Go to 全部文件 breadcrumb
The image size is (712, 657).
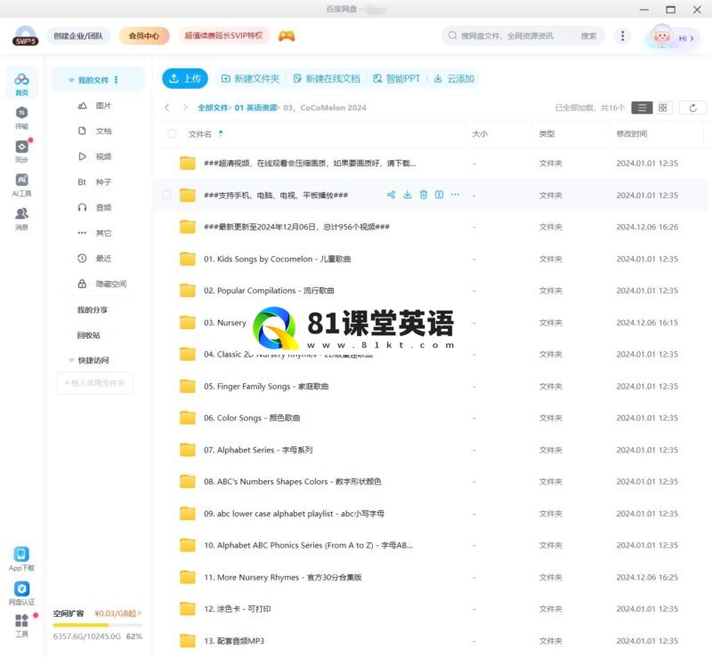coord(213,108)
